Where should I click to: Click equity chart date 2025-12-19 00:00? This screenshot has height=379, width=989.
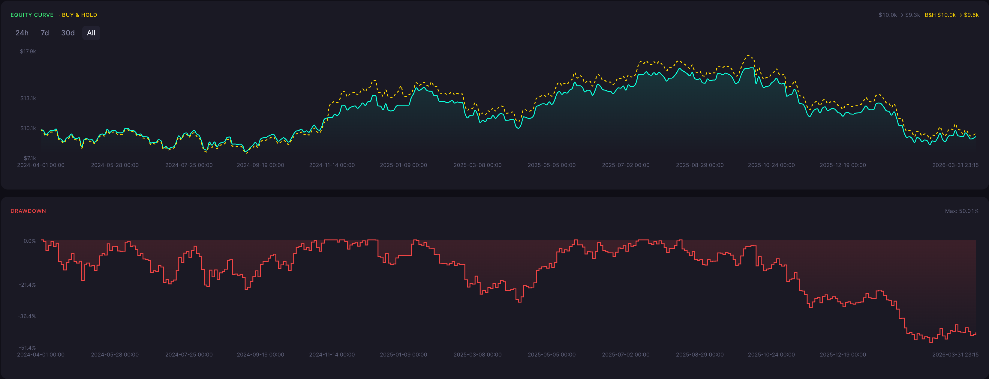[x=843, y=165]
